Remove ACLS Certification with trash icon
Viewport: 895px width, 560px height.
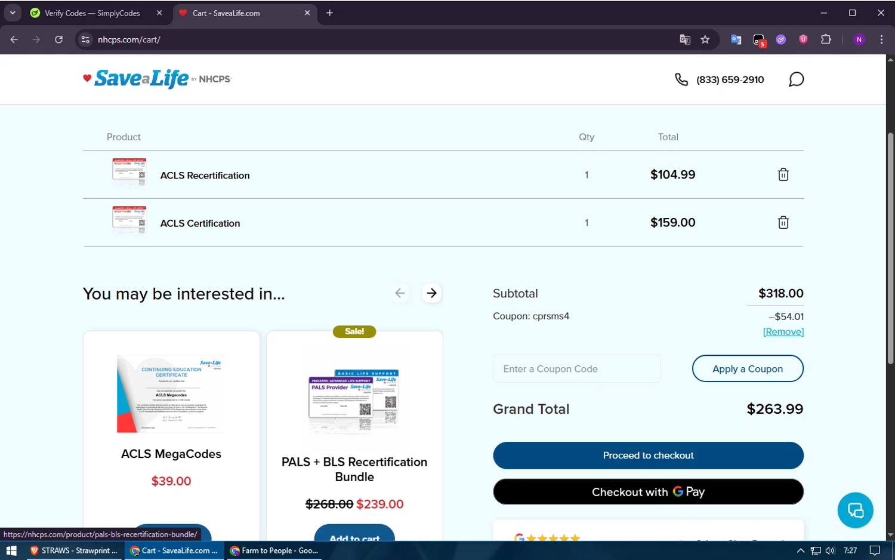click(783, 222)
